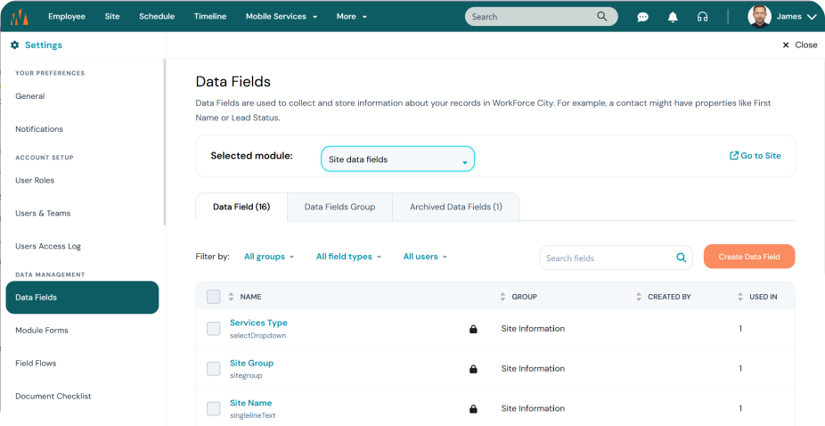Follow the Go to Site link

pos(755,156)
